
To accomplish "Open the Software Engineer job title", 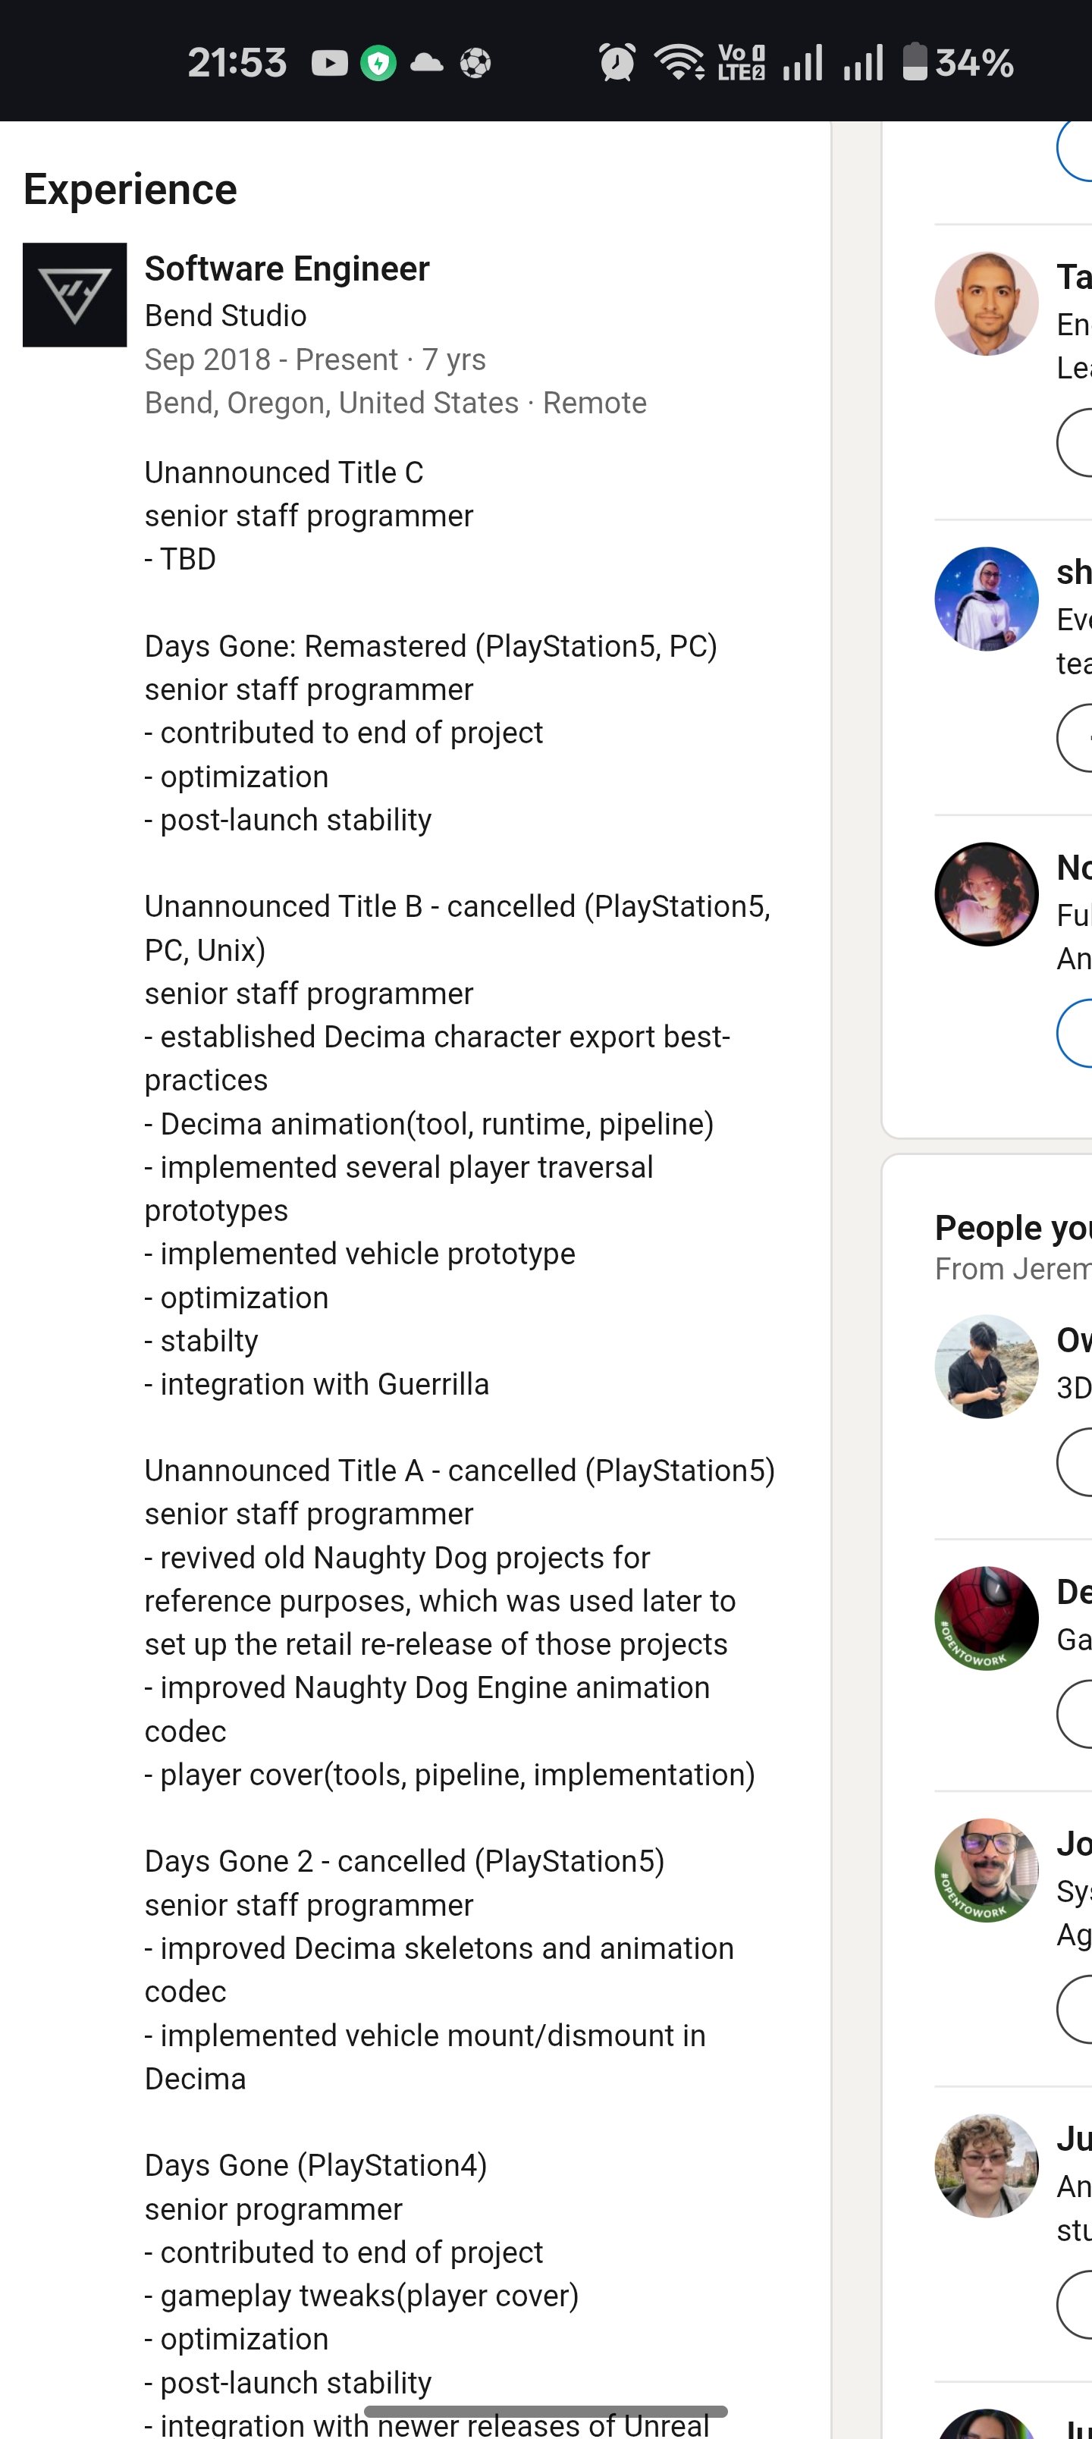I will click(287, 269).
